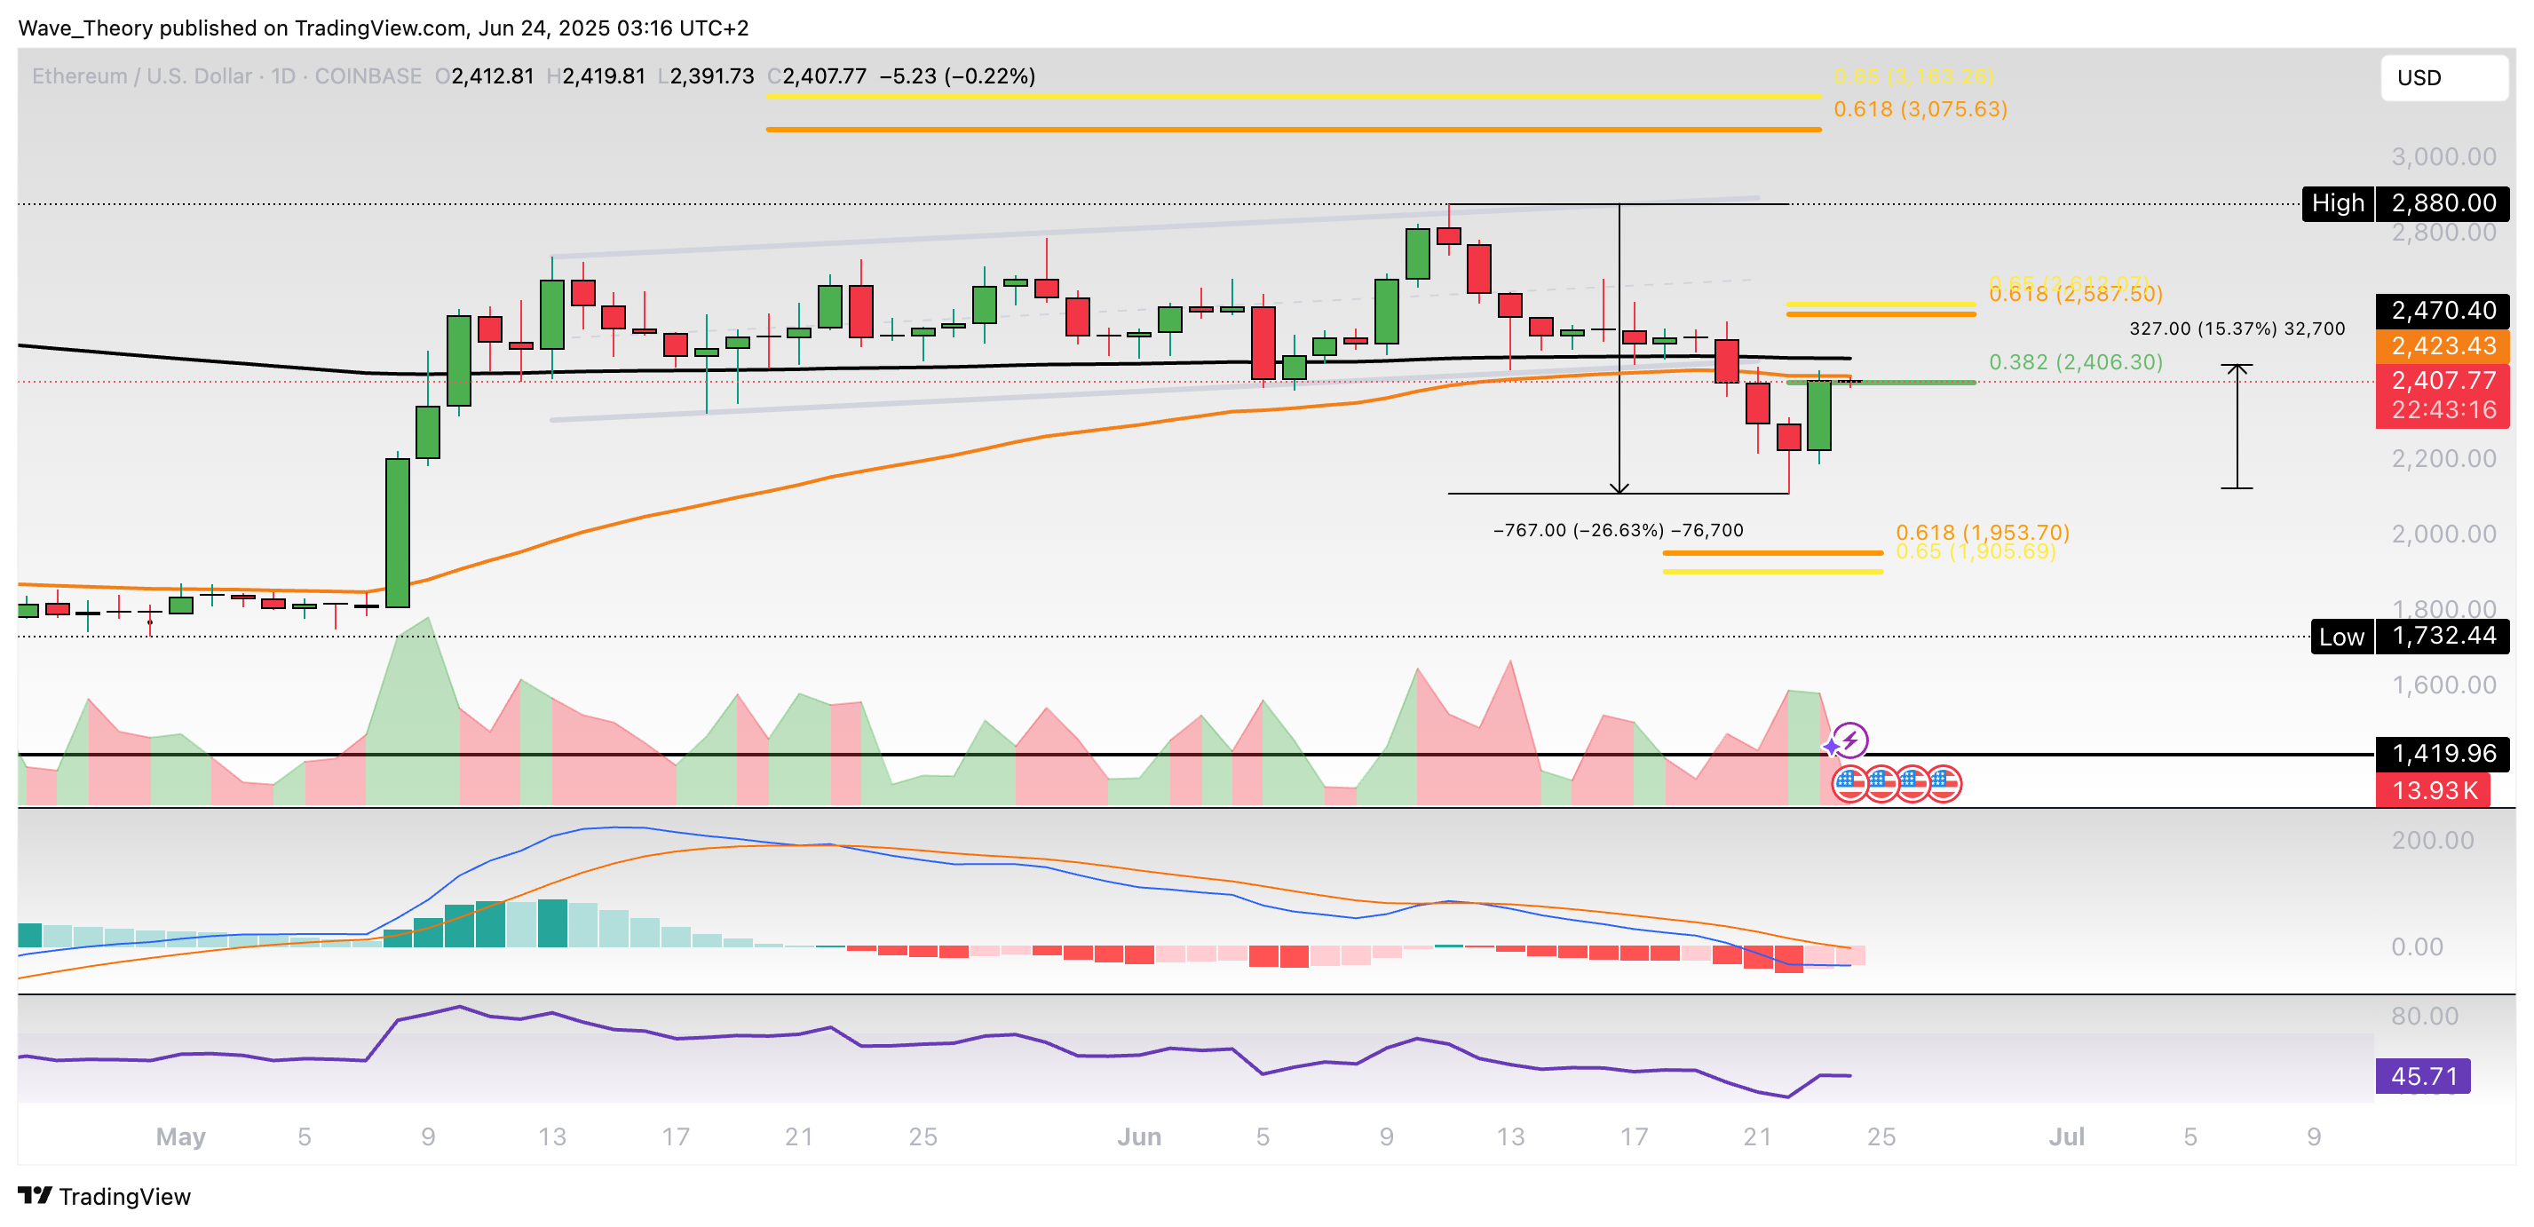2534x1227 pixels.
Task: Click the red 13.93K volume label
Action: [x=2433, y=790]
